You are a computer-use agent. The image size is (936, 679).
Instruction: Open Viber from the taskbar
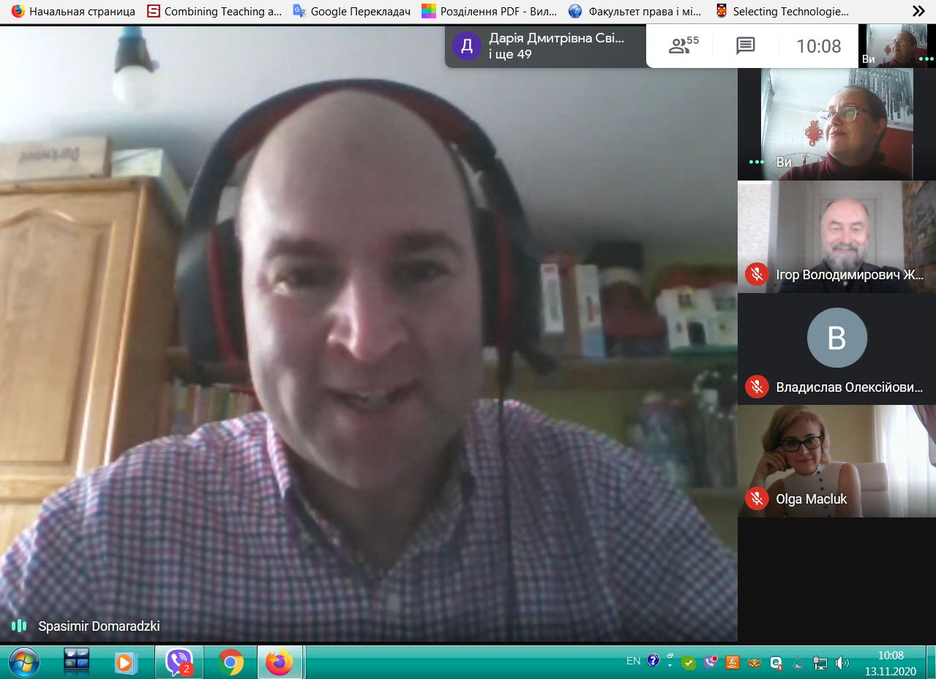tap(179, 662)
